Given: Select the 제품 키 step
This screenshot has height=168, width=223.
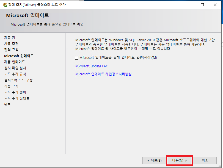Looking at the screenshot, I should tap(10, 38).
